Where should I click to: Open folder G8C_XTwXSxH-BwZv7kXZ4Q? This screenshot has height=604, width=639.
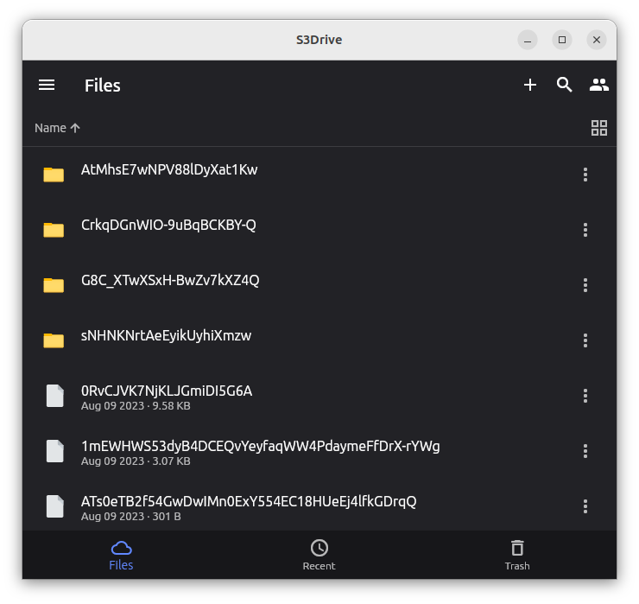click(170, 281)
